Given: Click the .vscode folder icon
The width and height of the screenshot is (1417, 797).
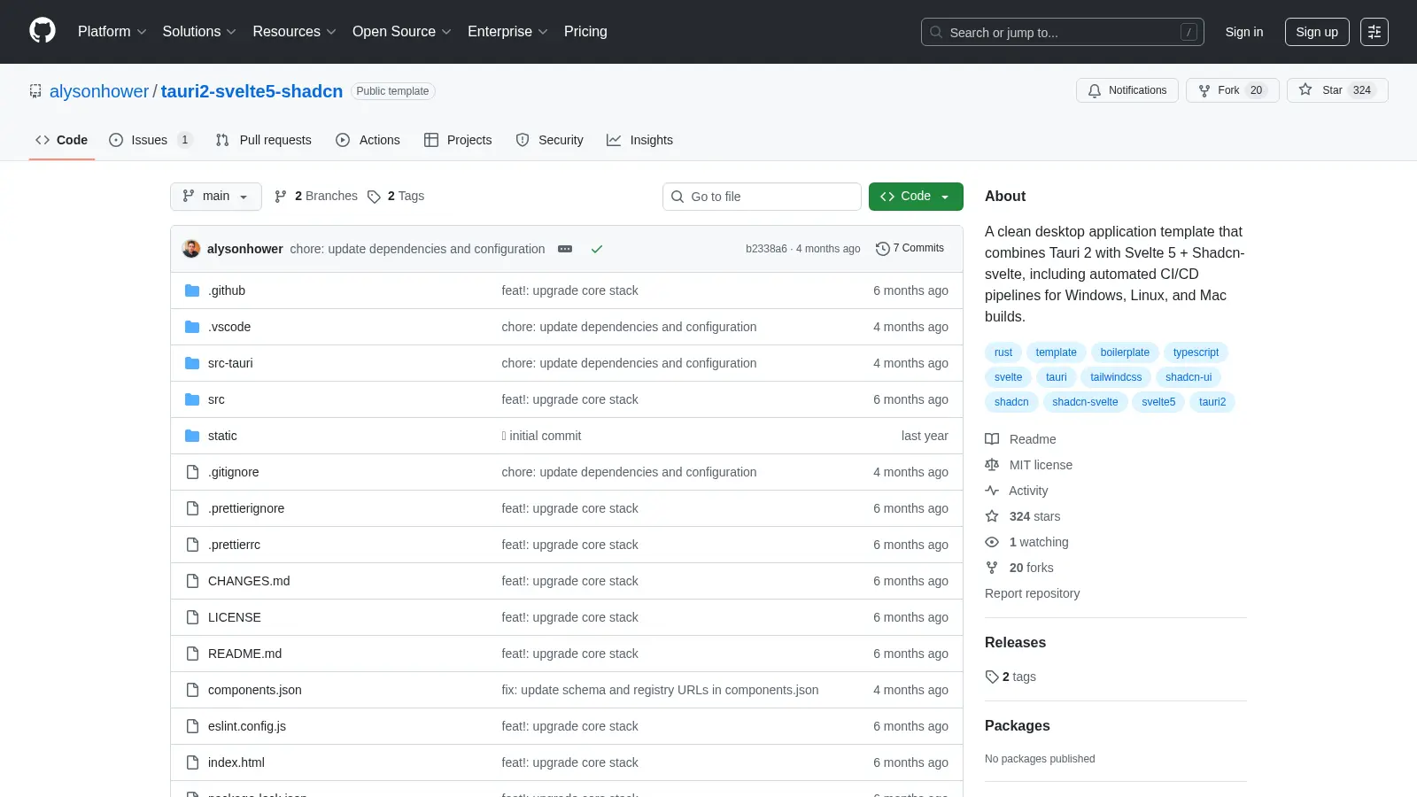Looking at the screenshot, I should point(192,327).
